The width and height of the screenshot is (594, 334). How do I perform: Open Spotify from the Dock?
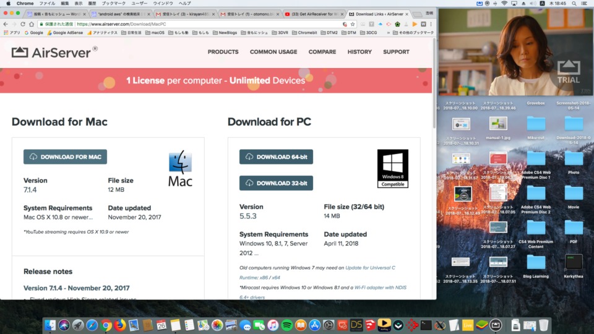pos(286,325)
